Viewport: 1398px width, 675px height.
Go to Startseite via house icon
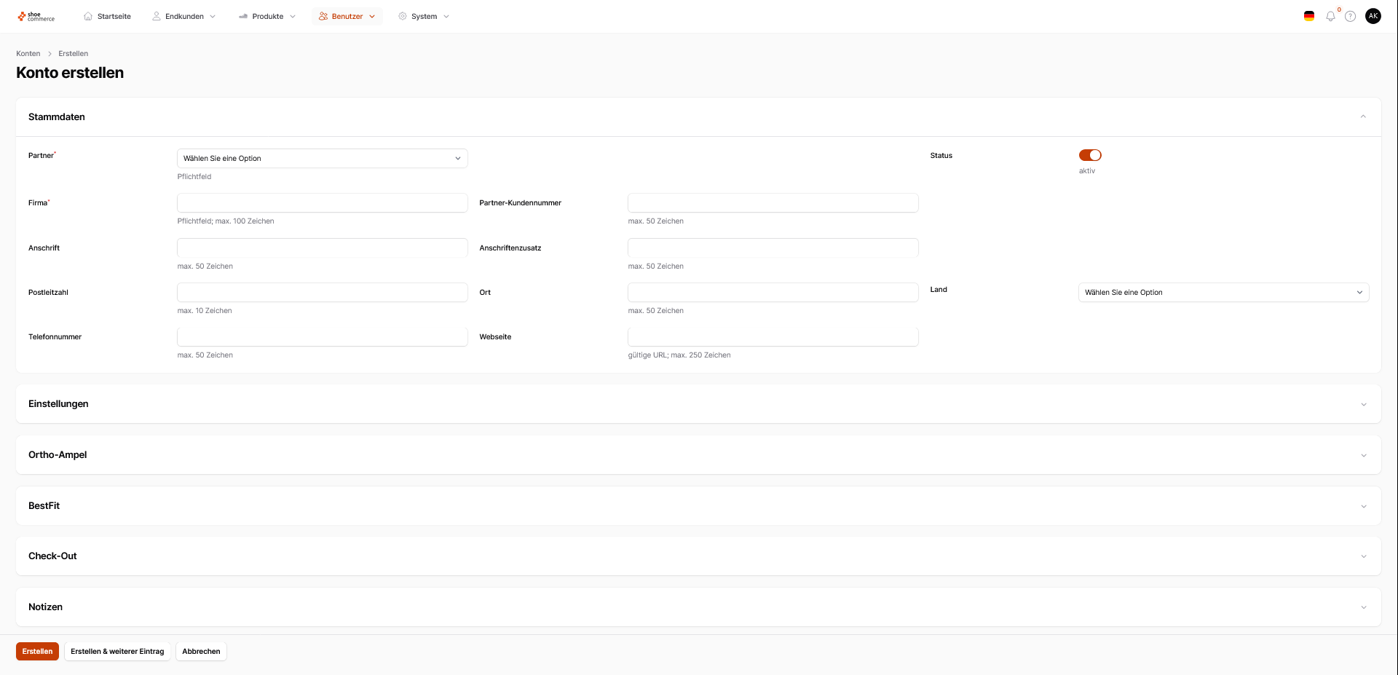[x=88, y=16]
